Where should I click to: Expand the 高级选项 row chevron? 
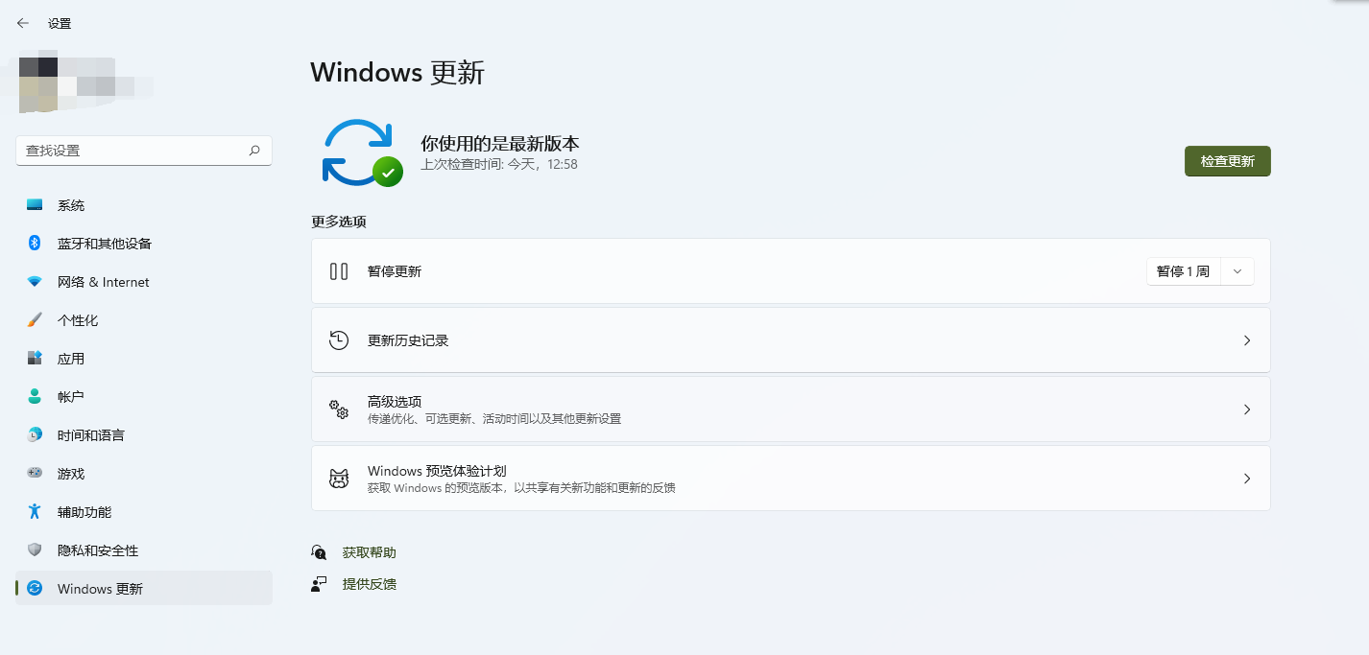(x=1246, y=409)
